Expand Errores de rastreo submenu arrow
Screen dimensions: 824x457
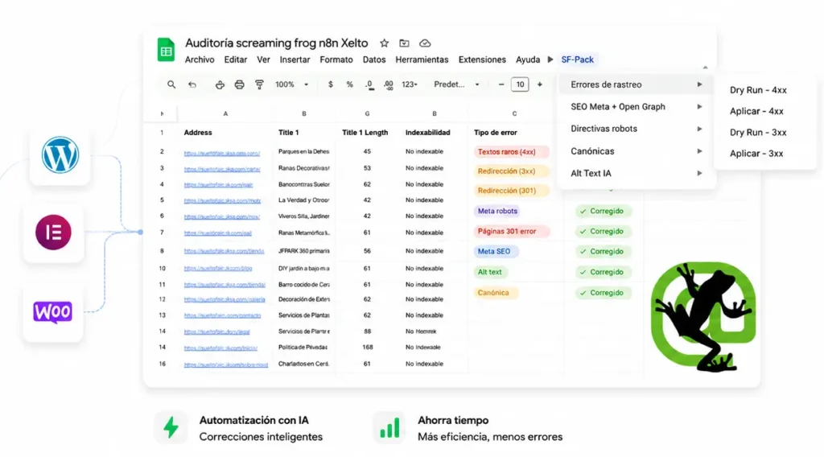click(699, 84)
